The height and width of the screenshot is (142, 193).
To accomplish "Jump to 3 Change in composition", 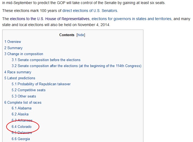I will point(24,54).
